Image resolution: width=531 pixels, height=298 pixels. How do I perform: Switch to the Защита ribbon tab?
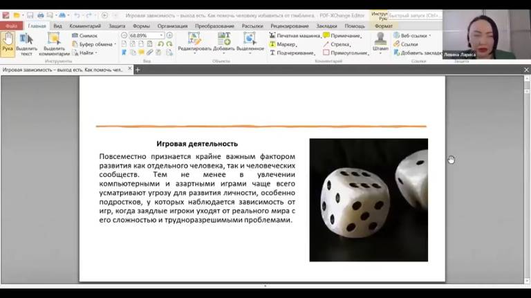click(117, 26)
